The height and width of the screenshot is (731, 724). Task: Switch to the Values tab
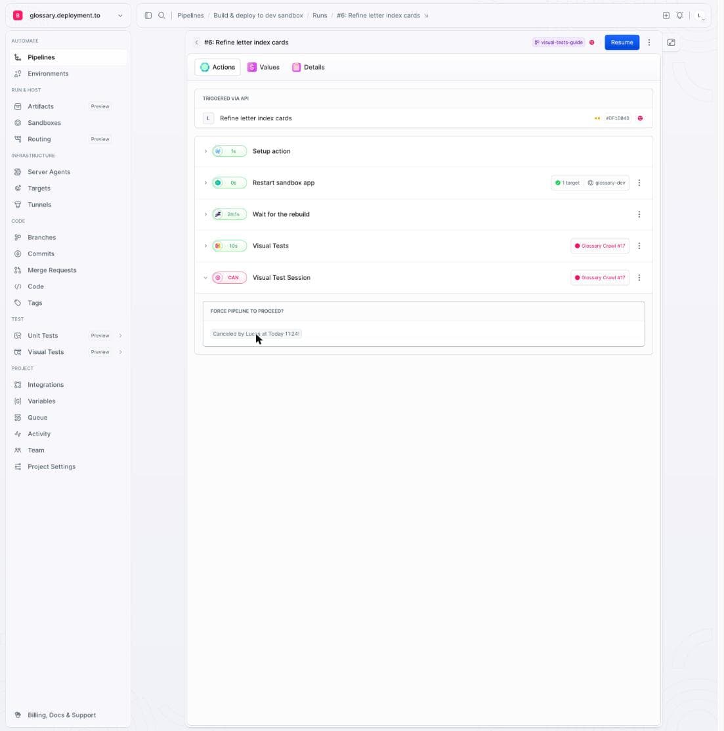click(264, 67)
